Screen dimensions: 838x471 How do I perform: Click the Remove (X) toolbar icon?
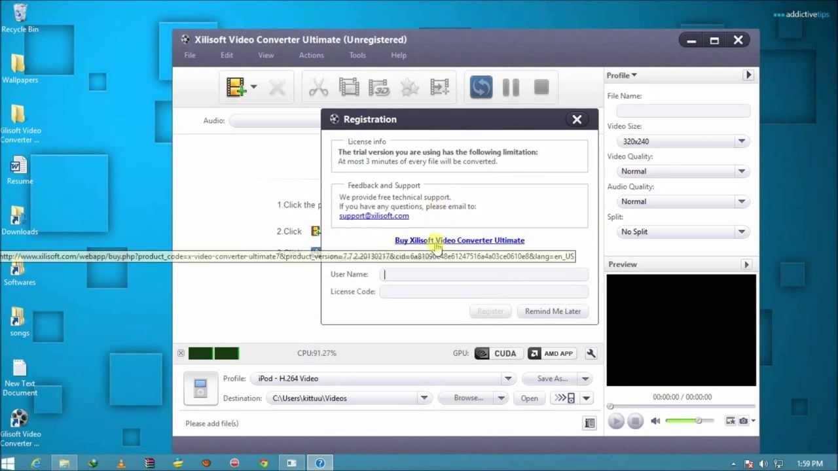tap(277, 88)
